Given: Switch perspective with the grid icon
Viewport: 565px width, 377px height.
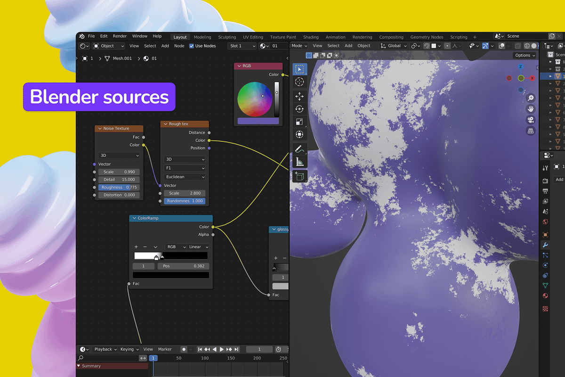Looking at the screenshot, I should (x=531, y=131).
